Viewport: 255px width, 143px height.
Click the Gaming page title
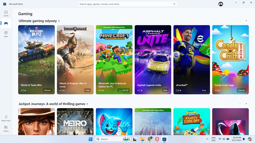(x=25, y=14)
